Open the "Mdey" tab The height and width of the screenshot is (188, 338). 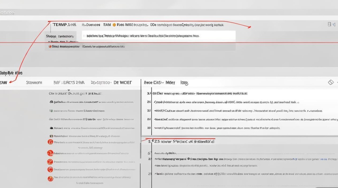170,82
